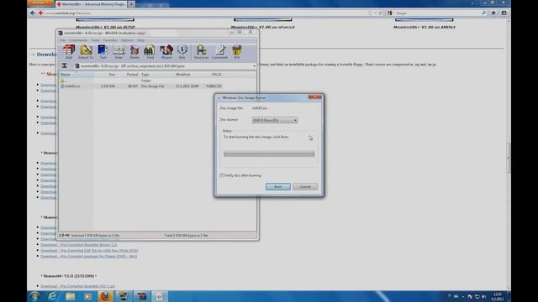The height and width of the screenshot is (302, 538).
Task: Click the Info icon in WinRAR toolbar
Action: [182, 52]
